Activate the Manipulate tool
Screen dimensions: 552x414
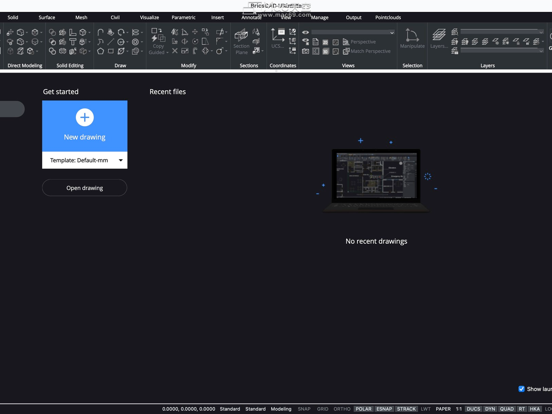point(412,38)
